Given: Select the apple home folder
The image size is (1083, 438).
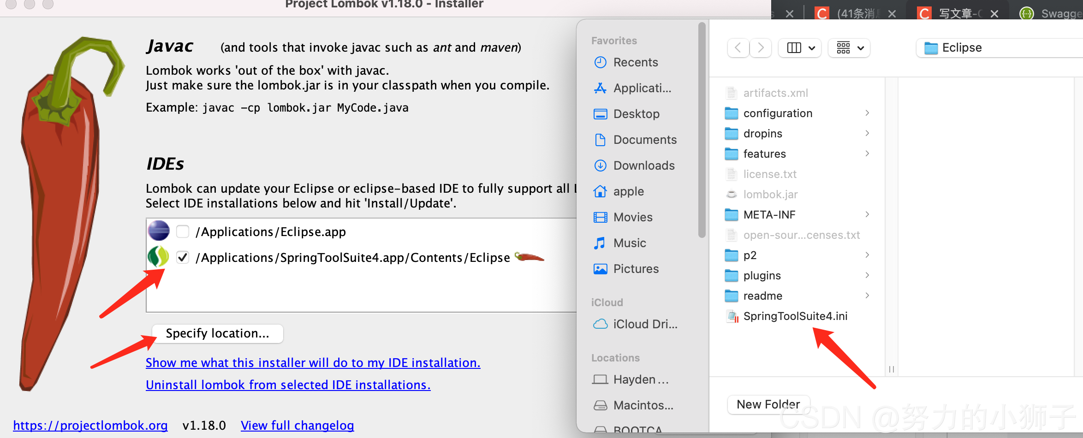Looking at the screenshot, I should click(x=629, y=191).
